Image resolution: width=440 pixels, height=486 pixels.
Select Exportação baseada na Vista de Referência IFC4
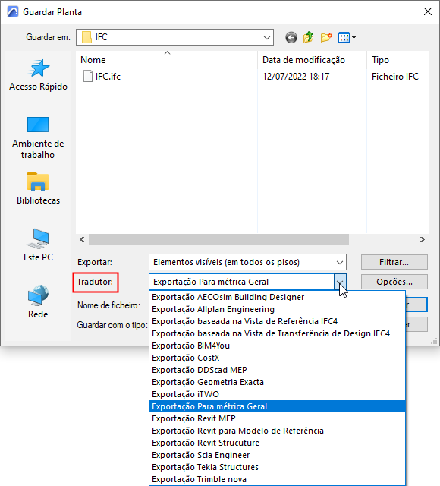(x=277, y=321)
